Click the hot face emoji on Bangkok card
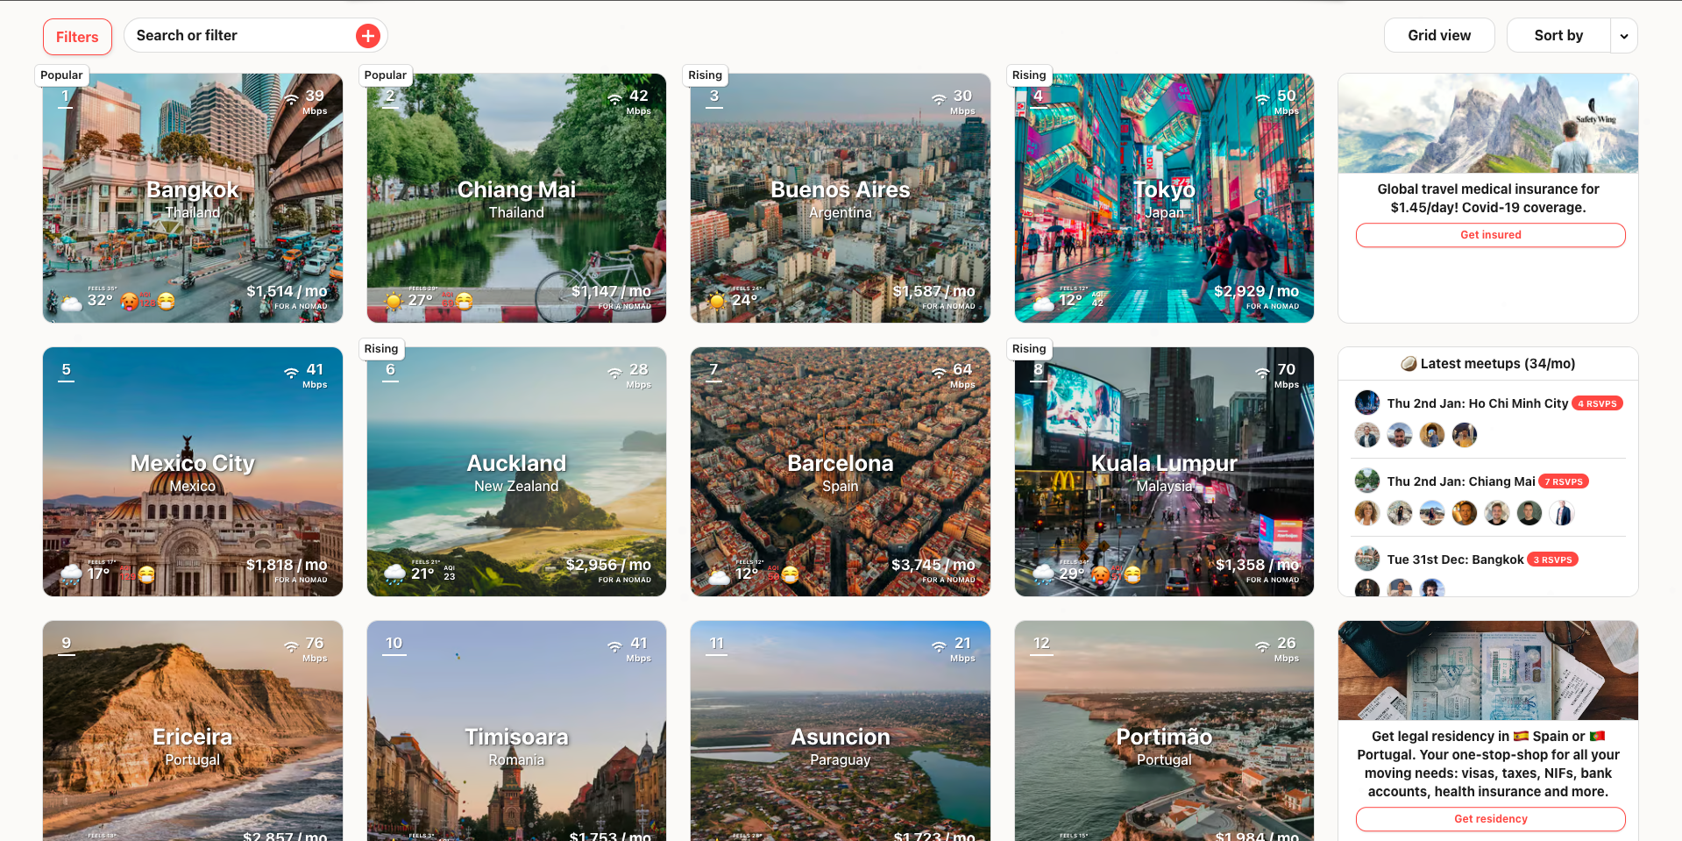Screen dimensions: 1682x841 (x=130, y=302)
